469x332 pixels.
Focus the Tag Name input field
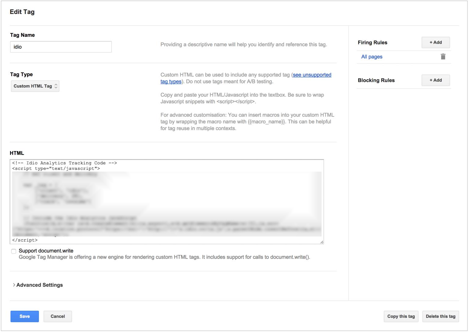(61, 47)
